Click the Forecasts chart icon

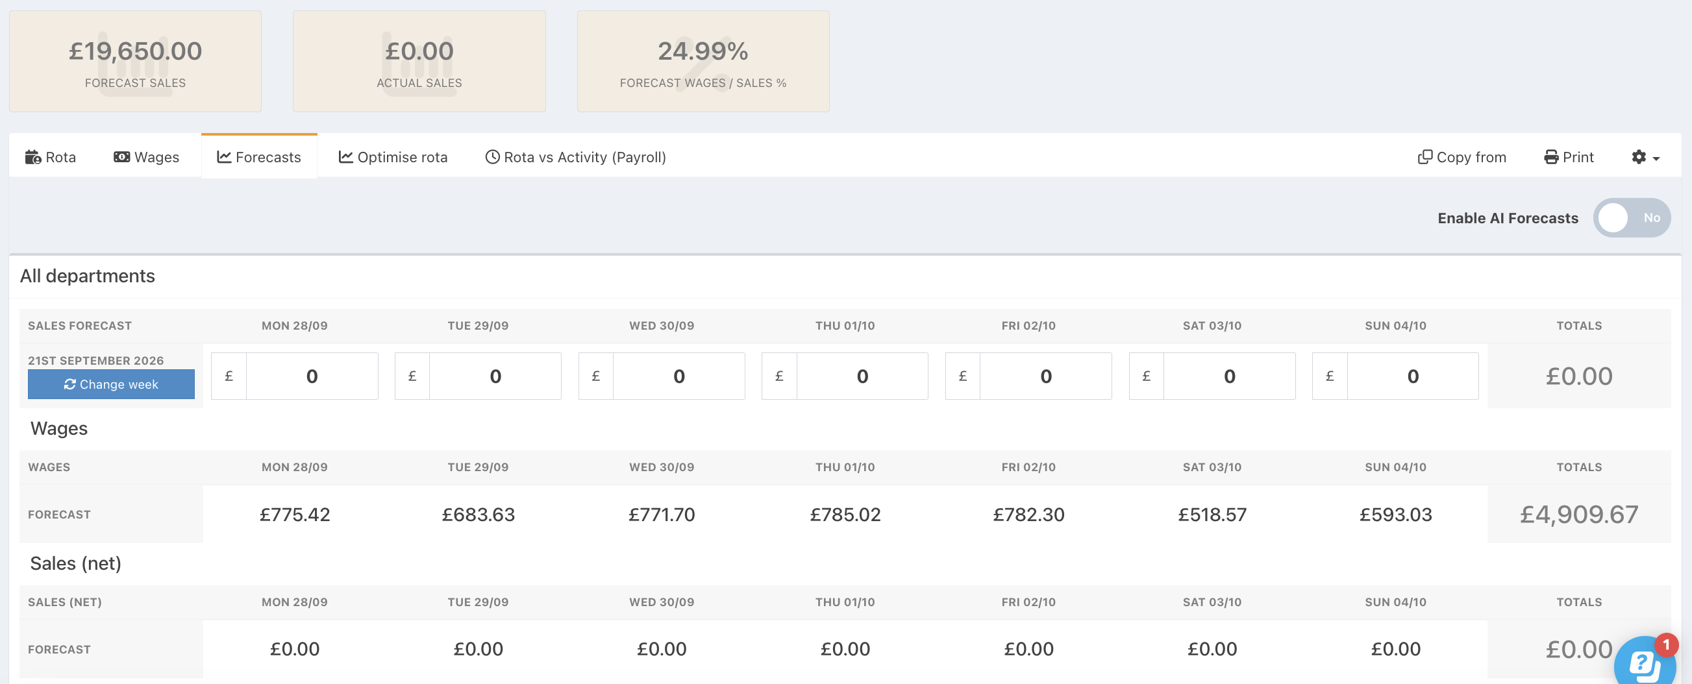(224, 157)
